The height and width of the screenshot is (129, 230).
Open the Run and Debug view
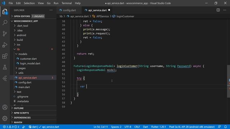coord(5,45)
